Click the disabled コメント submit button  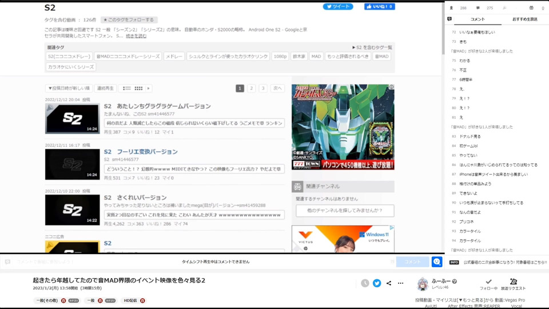[x=412, y=262]
